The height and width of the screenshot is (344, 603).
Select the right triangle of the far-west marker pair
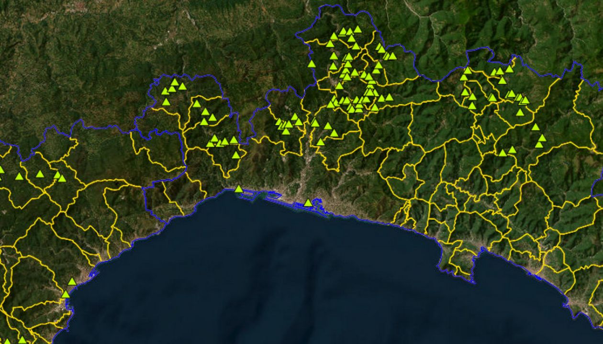pos(62,179)
